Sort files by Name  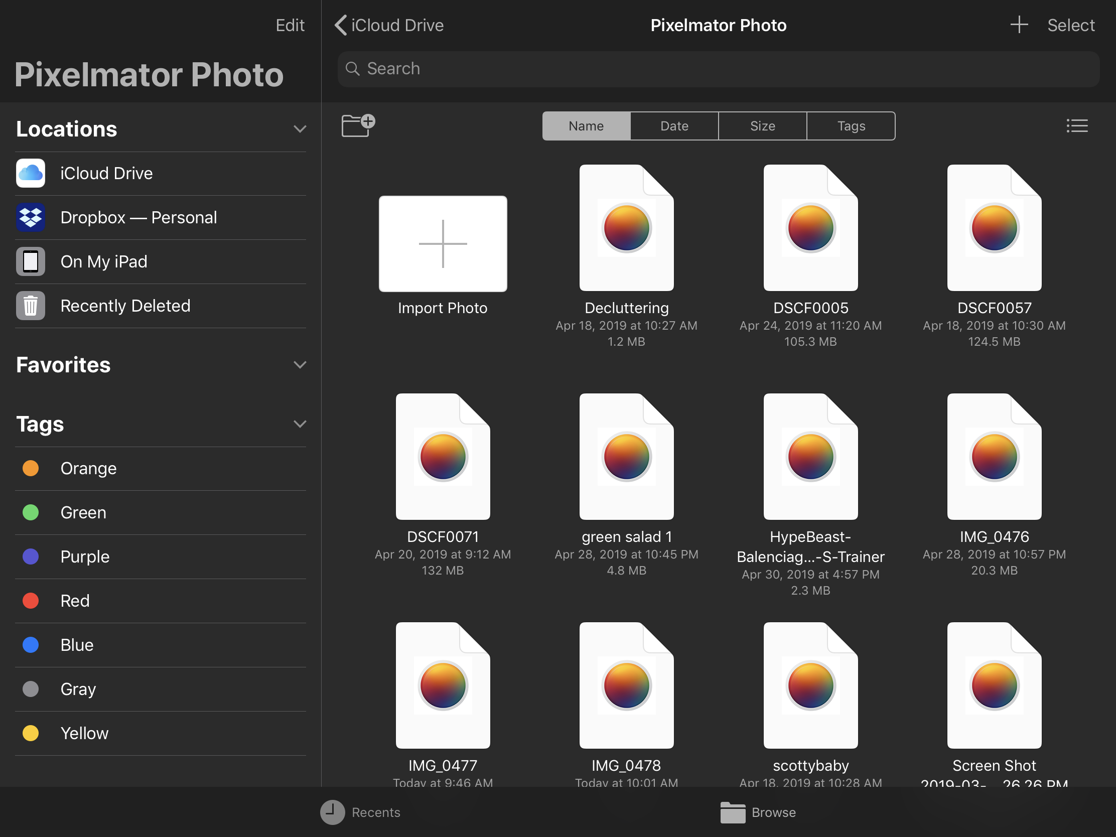coord(586,126)
